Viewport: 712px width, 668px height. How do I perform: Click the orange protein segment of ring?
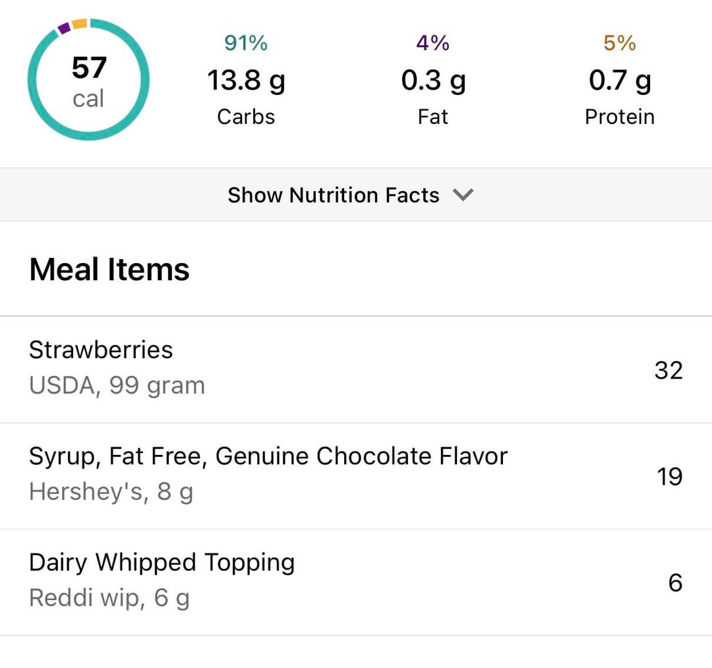point(80,24)
